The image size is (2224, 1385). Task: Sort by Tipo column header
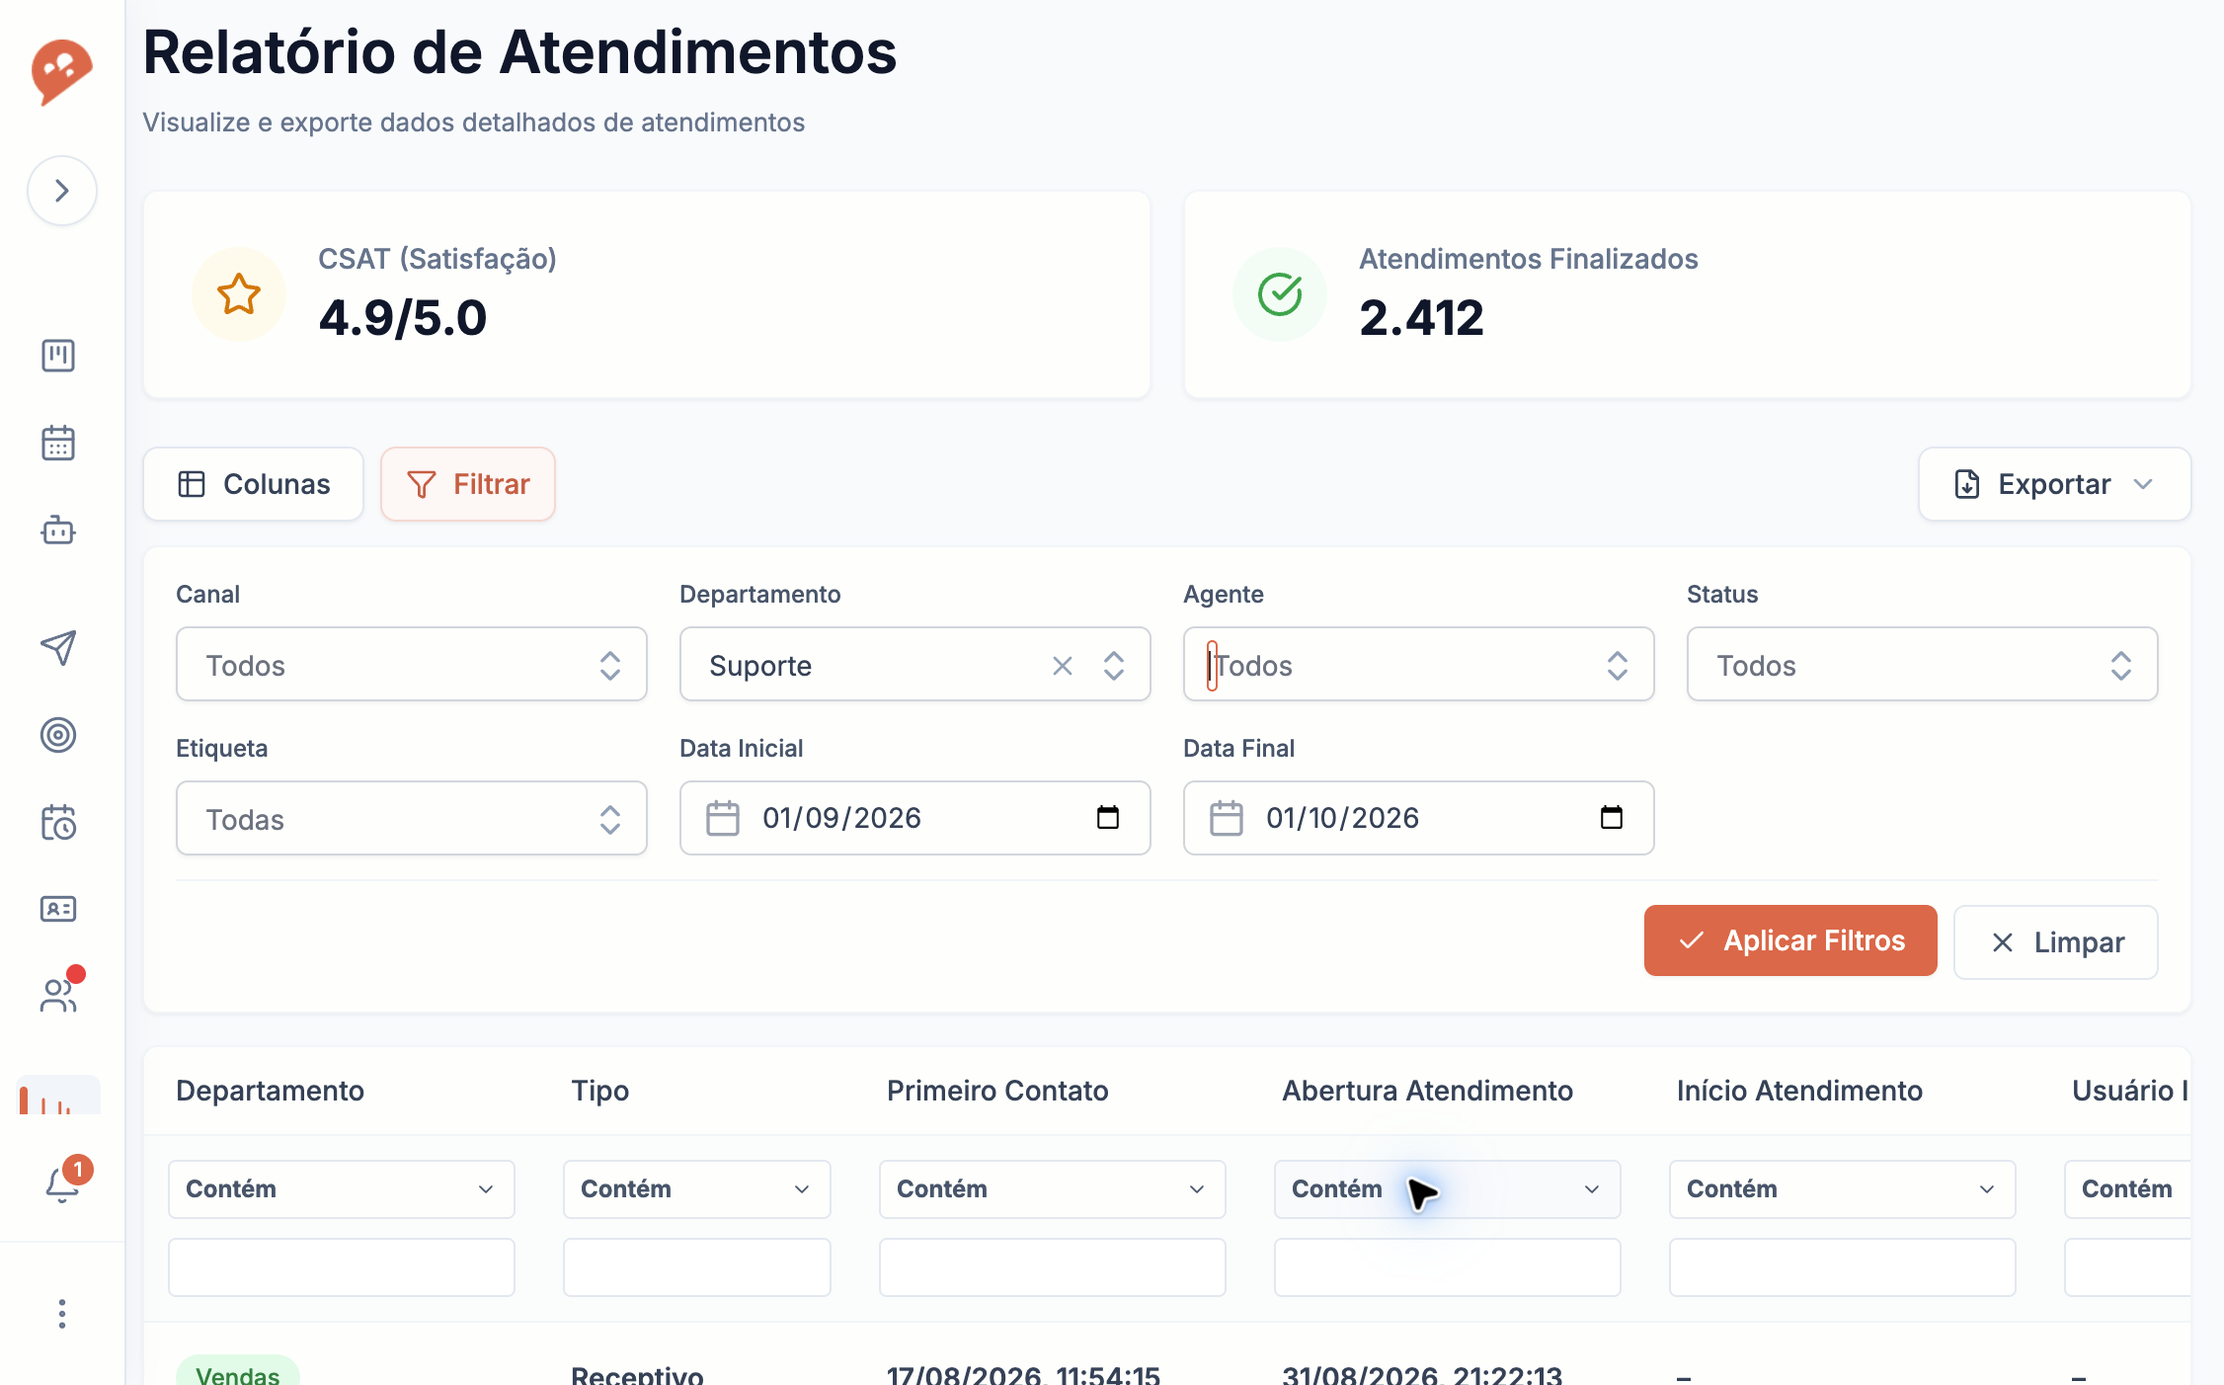[x=599, y=1091]
